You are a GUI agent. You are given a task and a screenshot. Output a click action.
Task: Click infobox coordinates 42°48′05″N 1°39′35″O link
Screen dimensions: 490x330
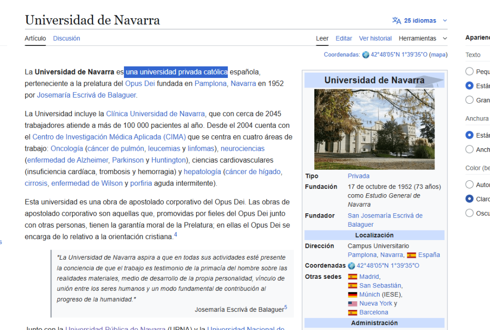[x=388, y=266]
